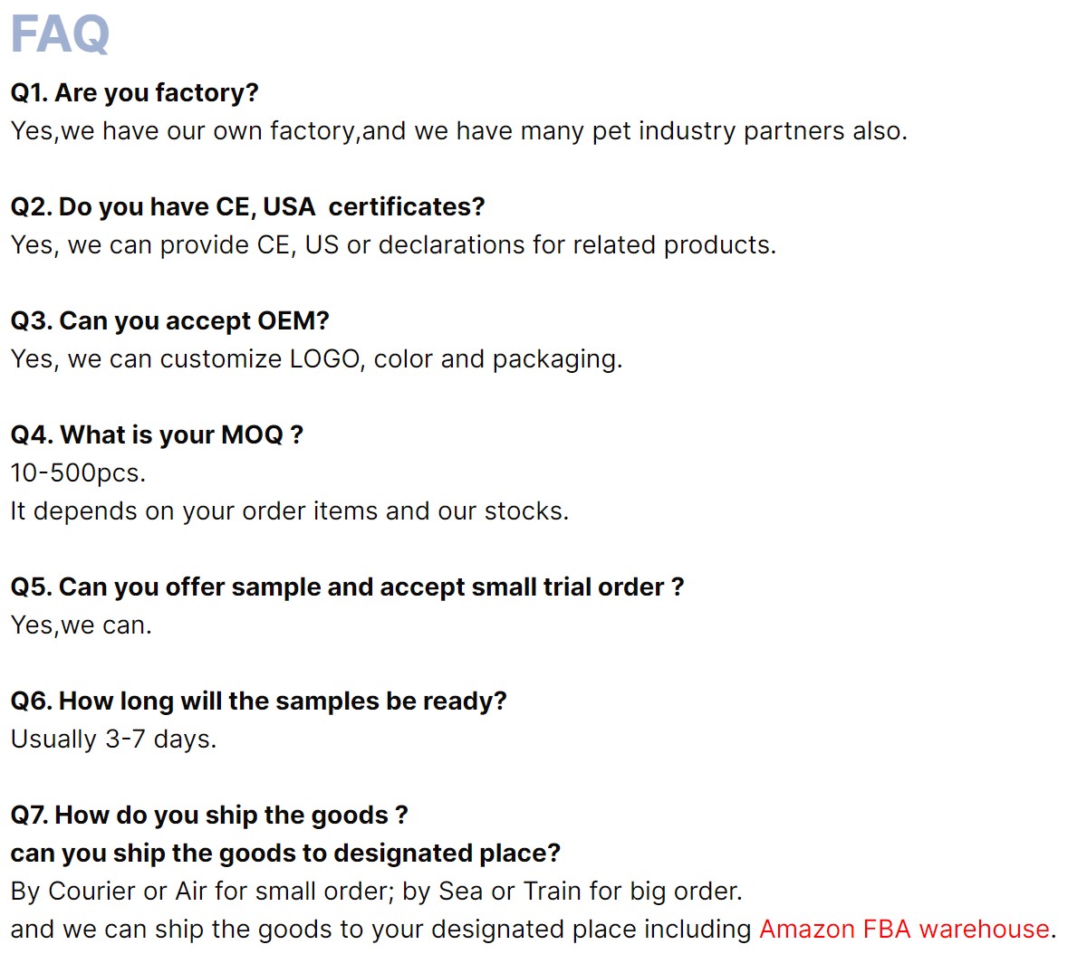Click 'It depends on your order items' line
The height and width of the screenshot is (954, 1087).
click(x=289, y=511)
